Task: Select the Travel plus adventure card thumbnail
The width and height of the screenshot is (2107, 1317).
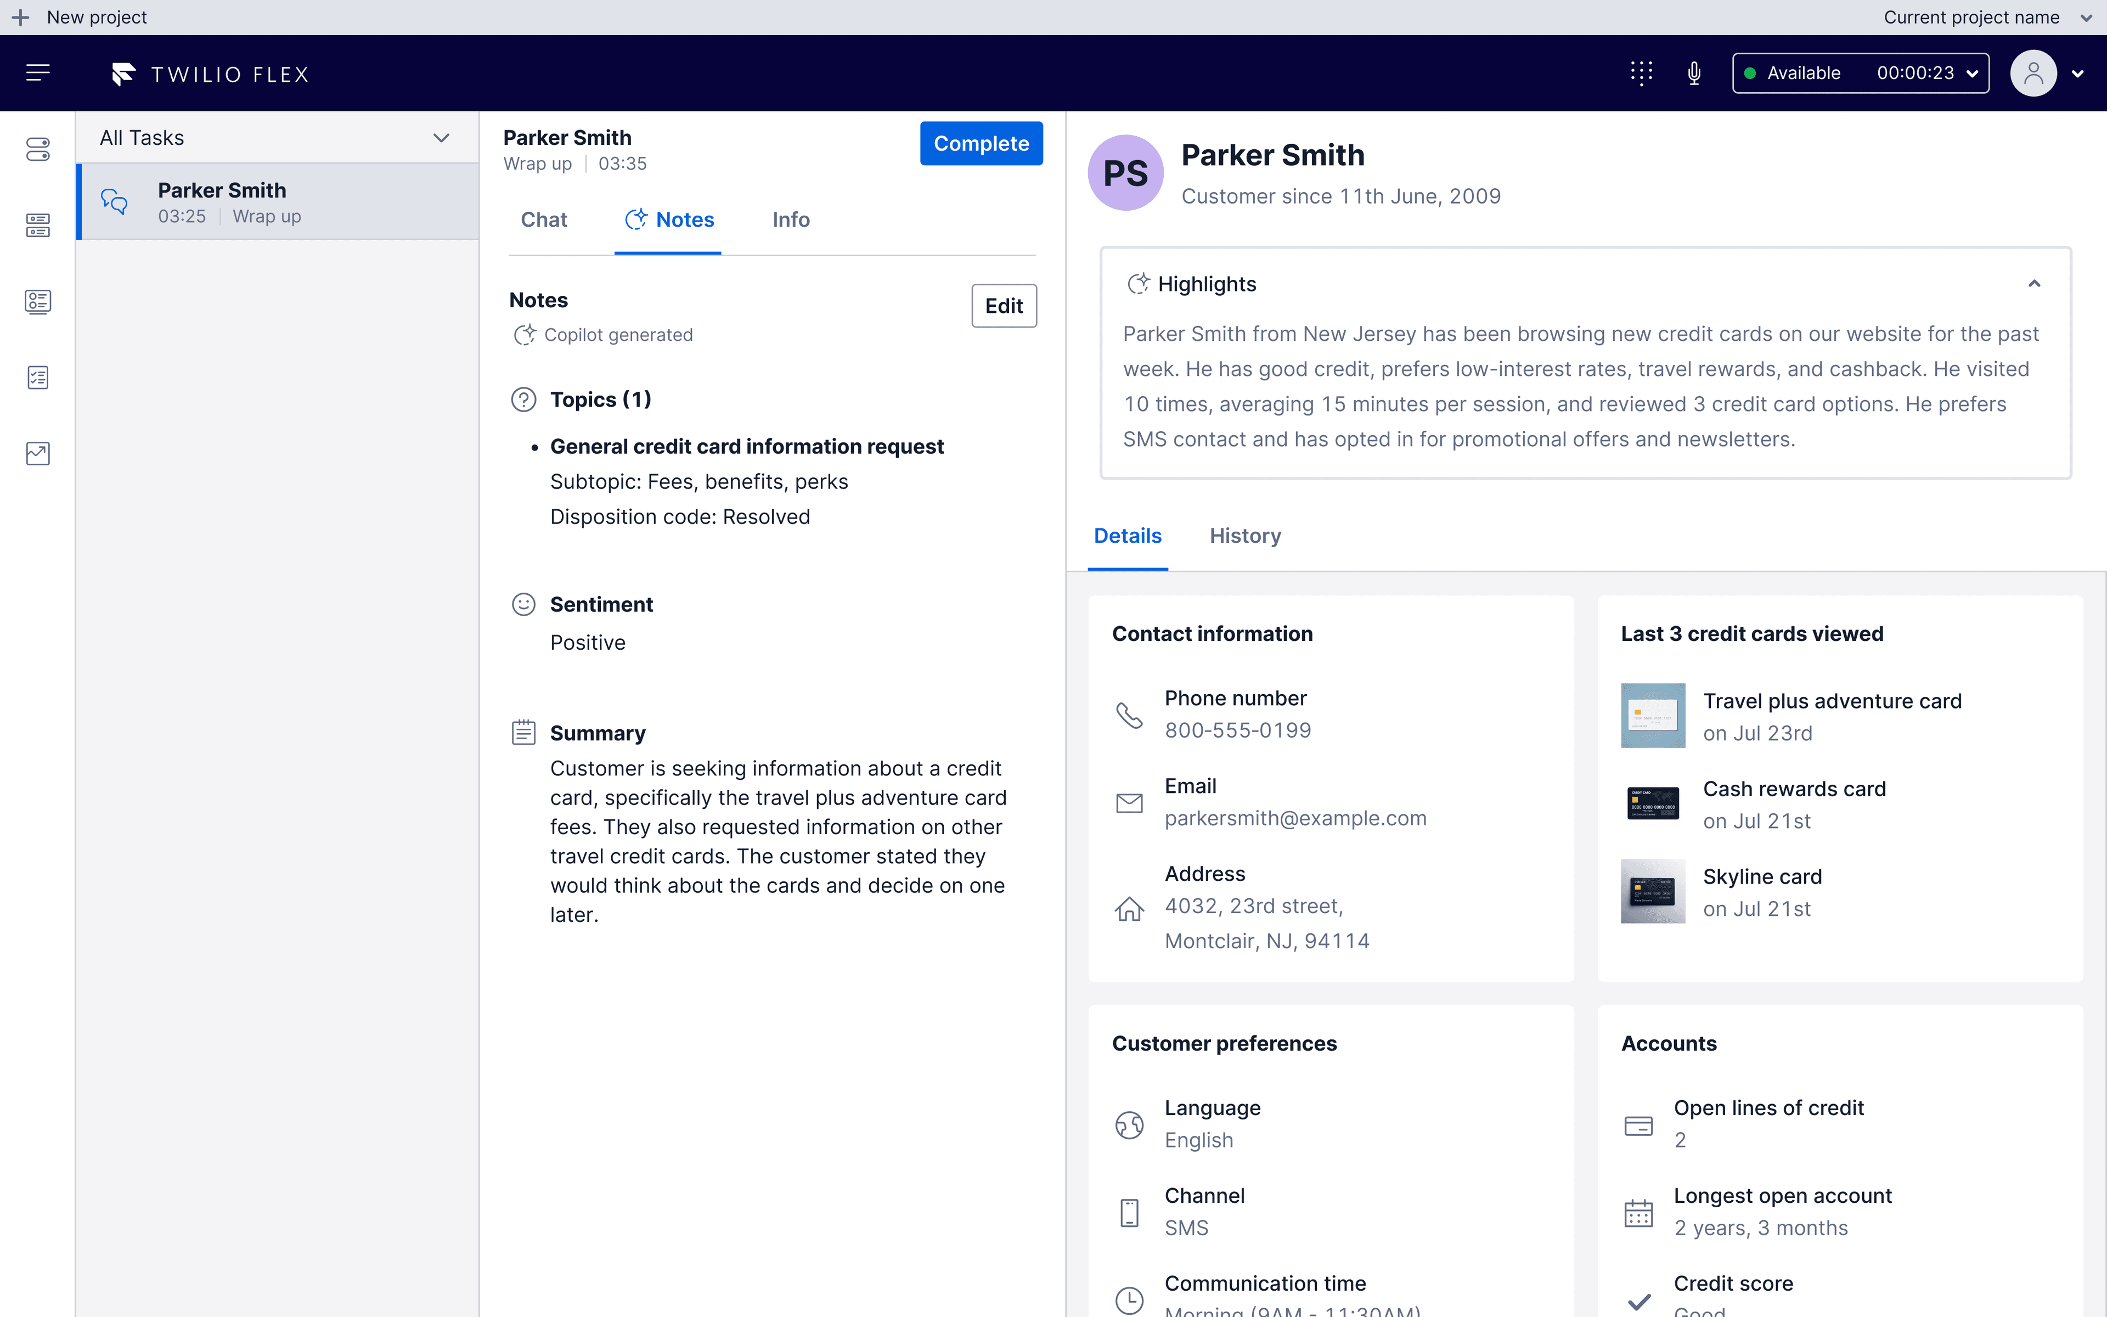Action: pyautogui.click(x=1653, y=715)
